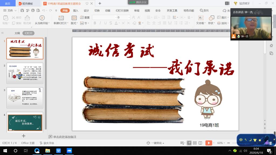Open Tencent Meeting from the Windows taskbar
The width and height of the screenshot is (276, 155).
click(69, 151)
